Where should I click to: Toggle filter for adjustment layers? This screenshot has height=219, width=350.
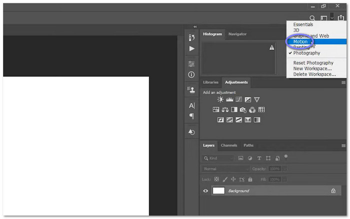pyautogui.click(x=250, y=158)
